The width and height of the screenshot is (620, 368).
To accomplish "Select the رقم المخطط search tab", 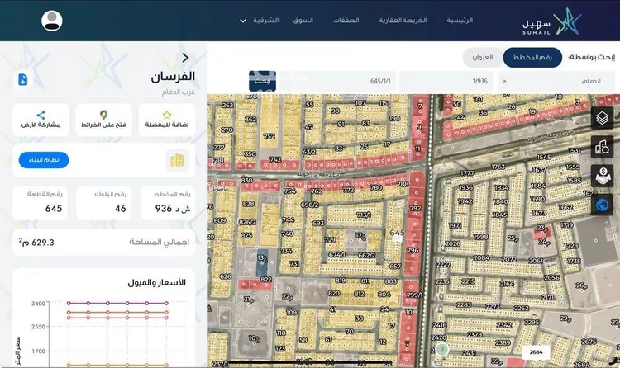I will pos(532,57).
